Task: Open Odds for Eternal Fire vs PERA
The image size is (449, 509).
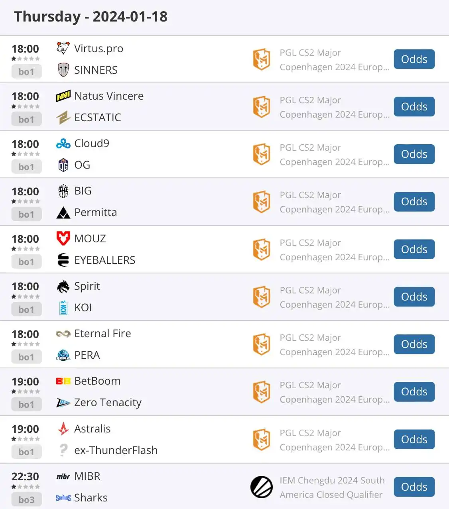Action: 414,344
